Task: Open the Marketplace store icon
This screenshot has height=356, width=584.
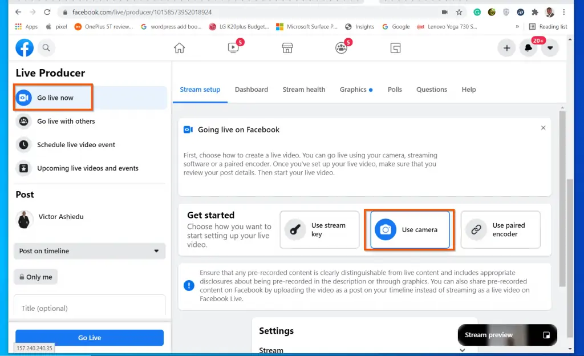Action: point(287,48)
